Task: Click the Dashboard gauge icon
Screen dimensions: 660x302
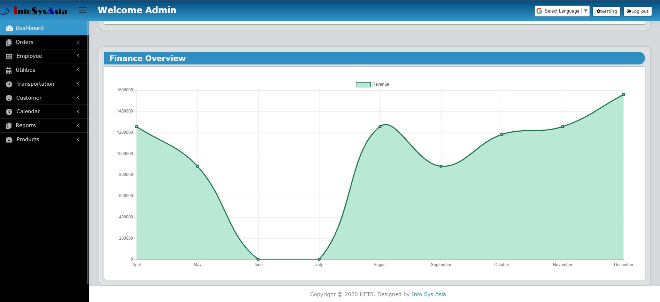Action: [x=9, y=28]
